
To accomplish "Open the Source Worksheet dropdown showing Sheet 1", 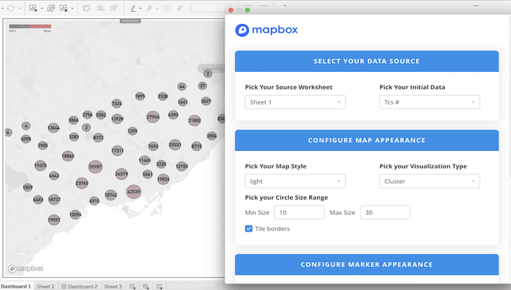I will [x=295, y=102].
